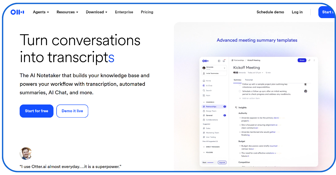
Task: Check the sample project plan follow-up item
Action: coord(240,84)
